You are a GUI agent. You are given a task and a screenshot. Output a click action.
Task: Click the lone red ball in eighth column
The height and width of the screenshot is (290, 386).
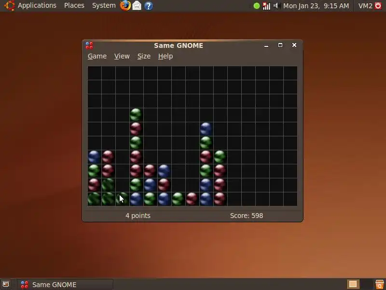pos(192,199)
